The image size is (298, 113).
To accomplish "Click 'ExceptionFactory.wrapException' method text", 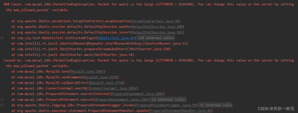I will 102,21.
